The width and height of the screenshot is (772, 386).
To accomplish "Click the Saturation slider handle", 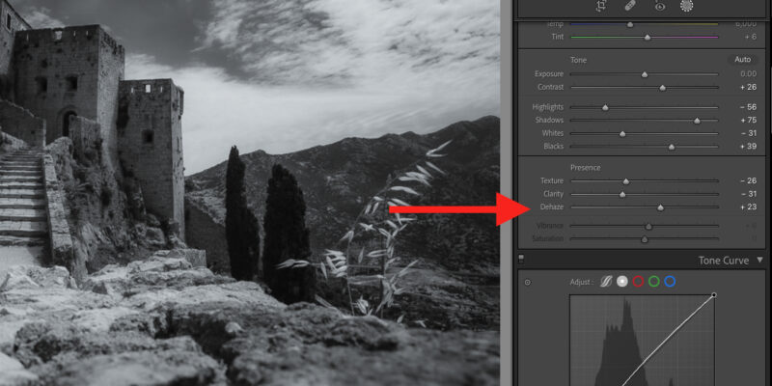I will [645, 239].
